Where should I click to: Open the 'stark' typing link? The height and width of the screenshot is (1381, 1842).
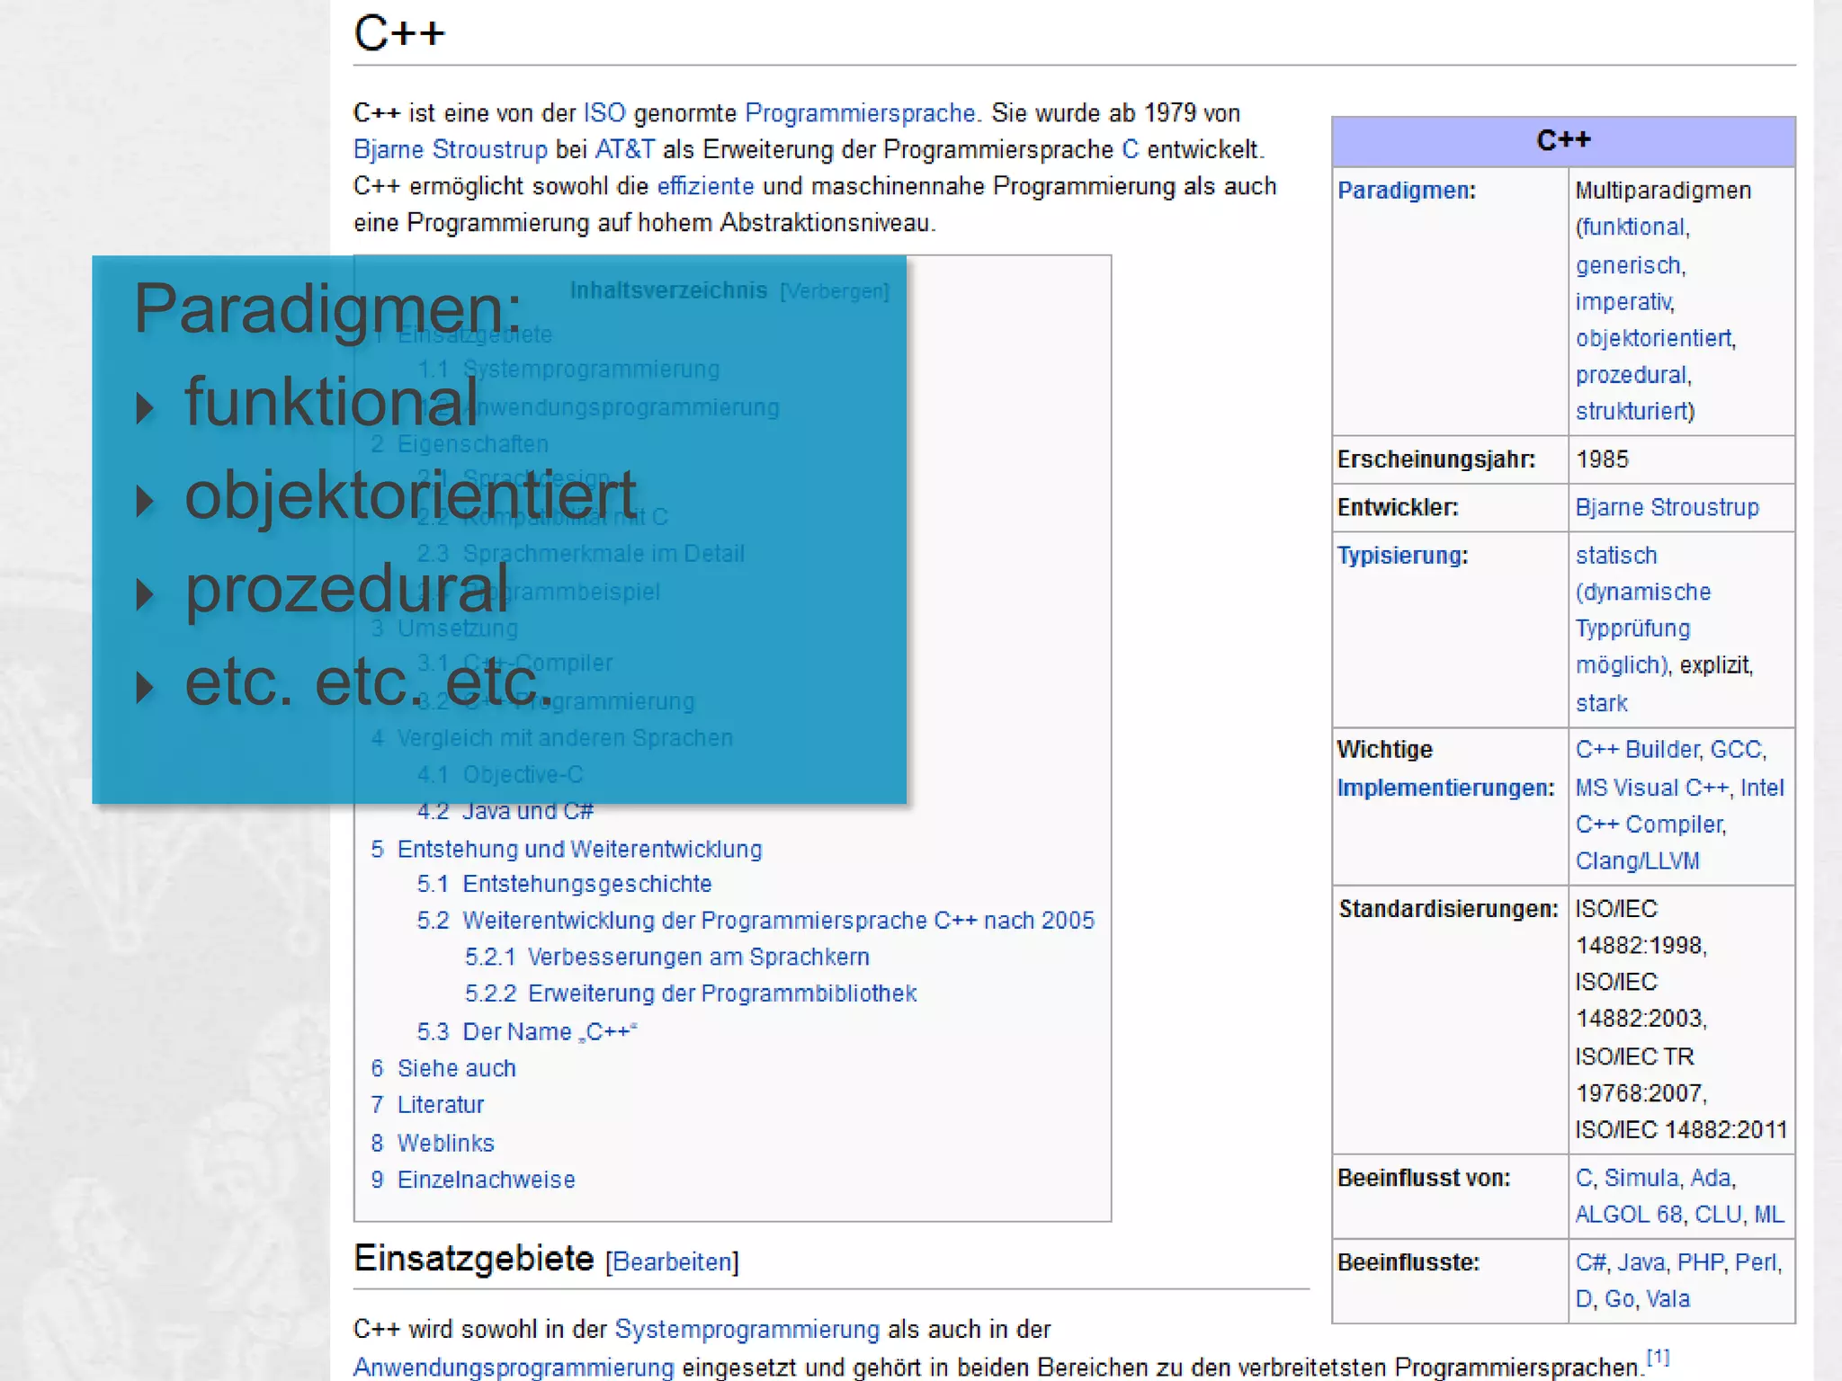(x=1602, y=703)
